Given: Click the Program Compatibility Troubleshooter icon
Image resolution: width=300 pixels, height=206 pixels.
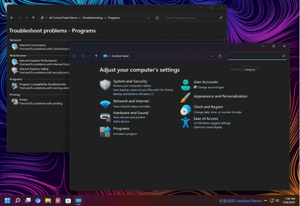Looking at the screenshot, I should [x=15, y=86].
